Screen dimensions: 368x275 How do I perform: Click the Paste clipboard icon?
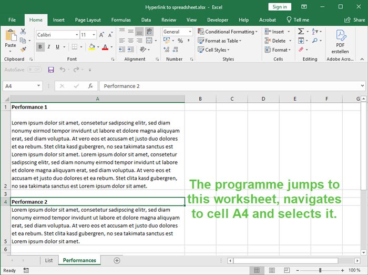point(11,35)
